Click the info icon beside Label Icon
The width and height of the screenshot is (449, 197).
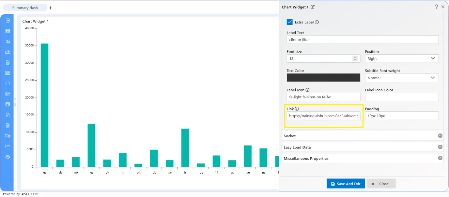tap(307, 90)
